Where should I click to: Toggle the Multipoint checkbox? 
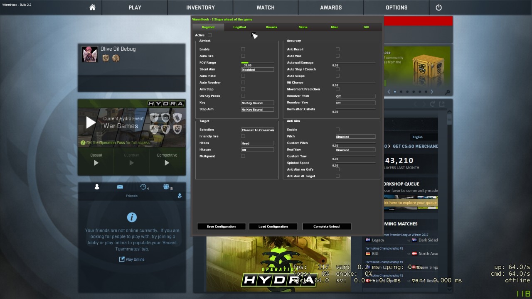tap(243, 156)
